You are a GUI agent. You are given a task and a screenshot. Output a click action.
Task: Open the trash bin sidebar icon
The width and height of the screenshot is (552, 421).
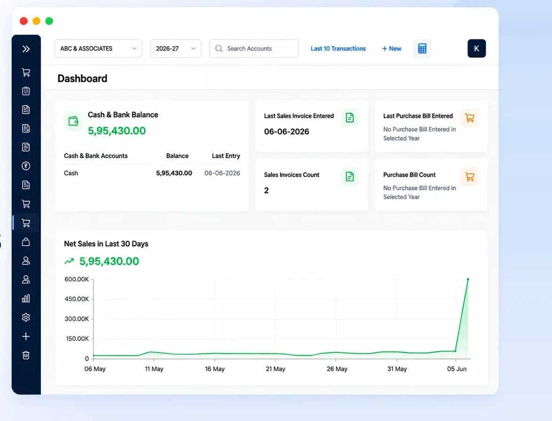pyautogui.click(x=26, y=355)
